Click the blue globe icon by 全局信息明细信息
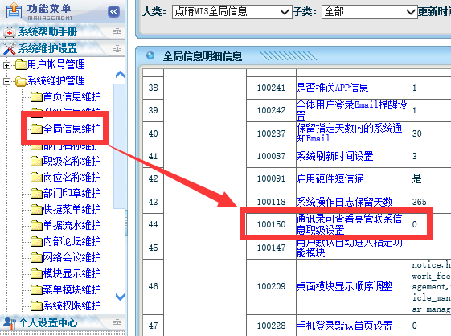 pyautogui.click(x=150, y=55)
